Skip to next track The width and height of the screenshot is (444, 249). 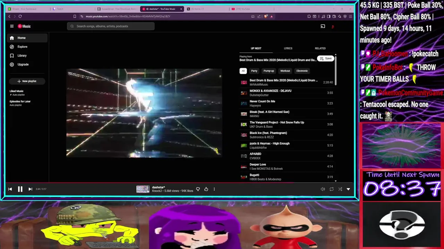point(30,189)
